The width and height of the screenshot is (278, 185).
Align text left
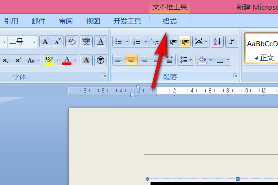coord(119,60)
